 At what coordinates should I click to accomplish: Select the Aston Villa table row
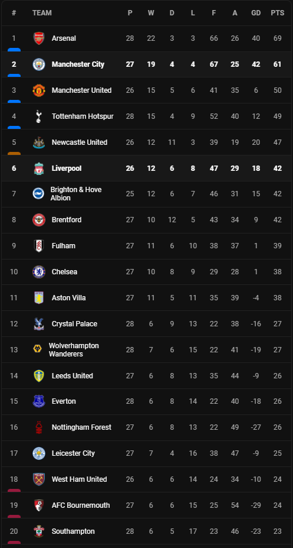(x=146, y=298)
